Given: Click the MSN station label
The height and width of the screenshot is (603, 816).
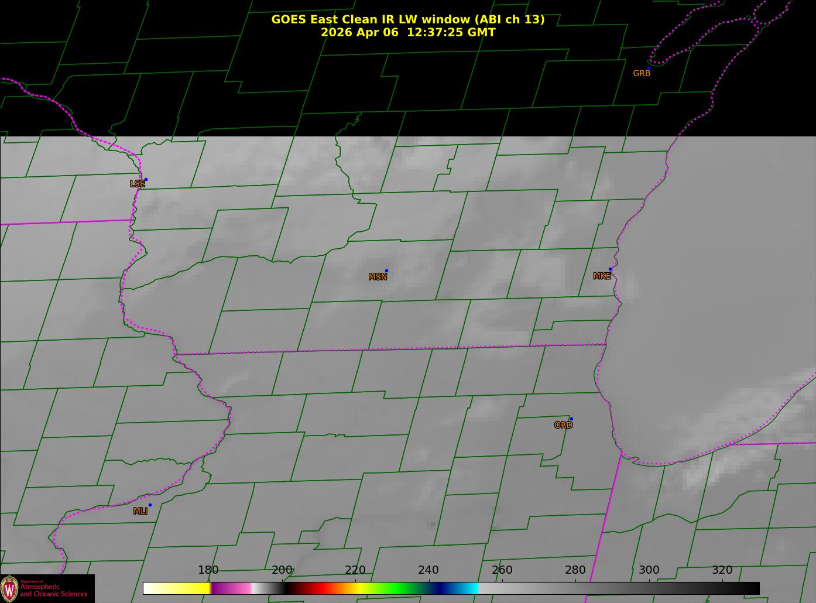Looking at the screenshot, I should click(378, 277).
